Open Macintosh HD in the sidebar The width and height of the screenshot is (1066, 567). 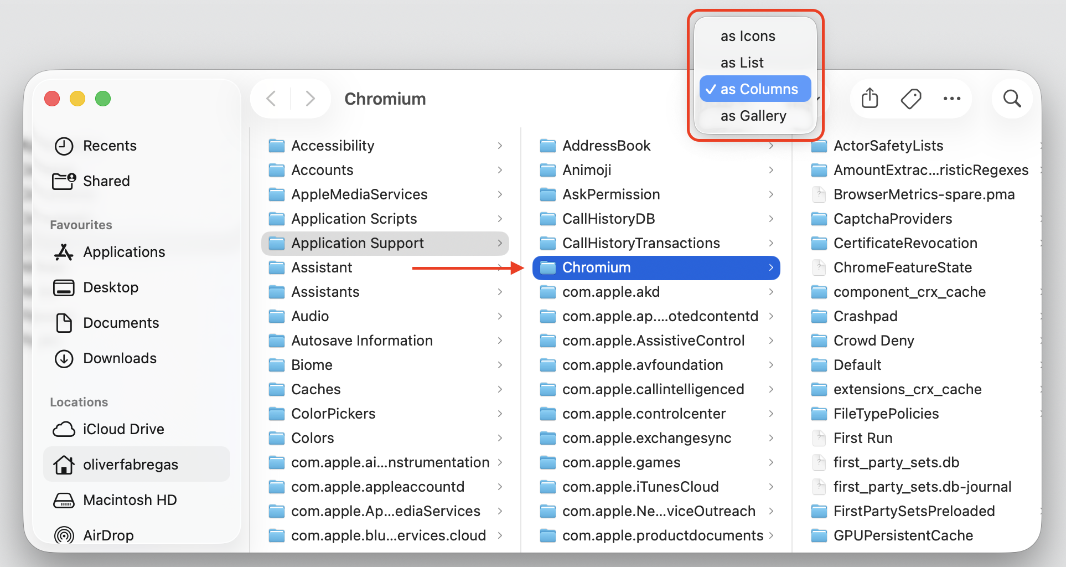(x=137, y=500)
